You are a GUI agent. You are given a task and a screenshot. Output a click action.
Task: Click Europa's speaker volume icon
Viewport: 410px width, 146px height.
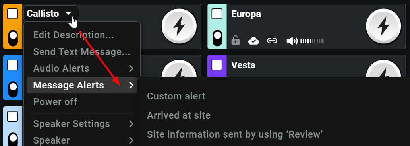point(292,41)
